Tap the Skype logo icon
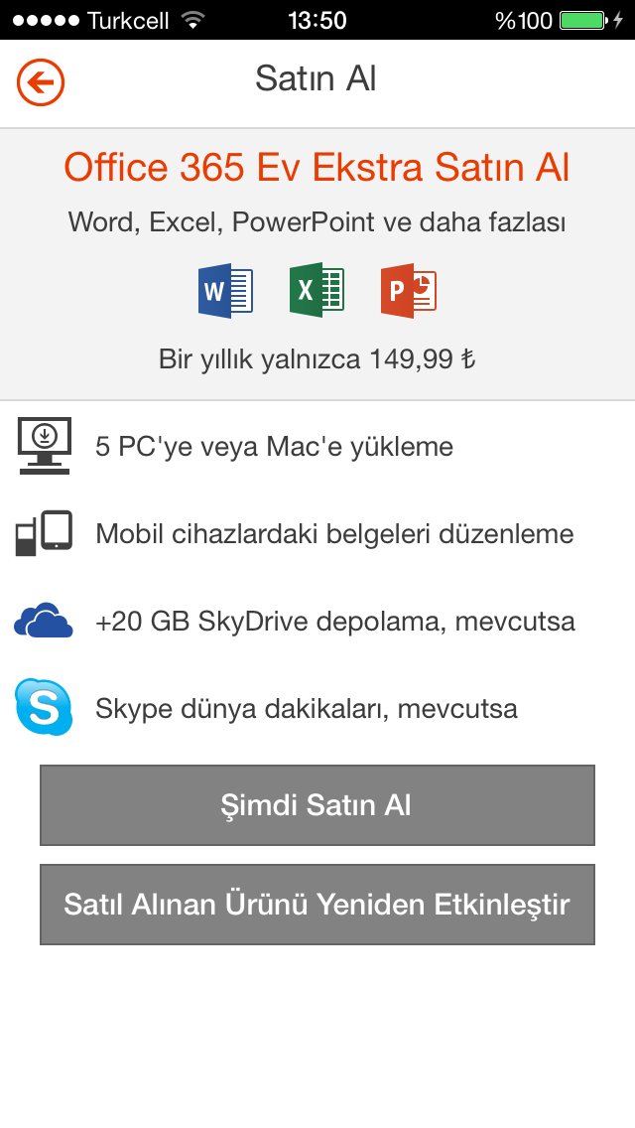 44,706
